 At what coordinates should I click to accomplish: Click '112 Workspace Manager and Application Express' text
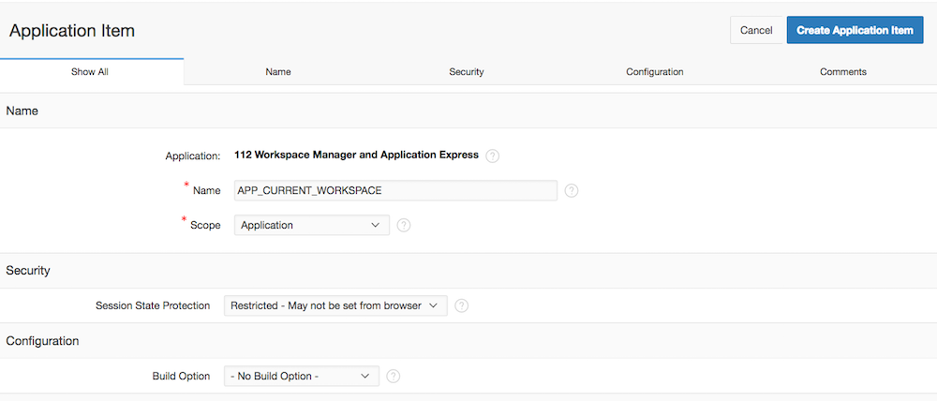coord(356,155)
